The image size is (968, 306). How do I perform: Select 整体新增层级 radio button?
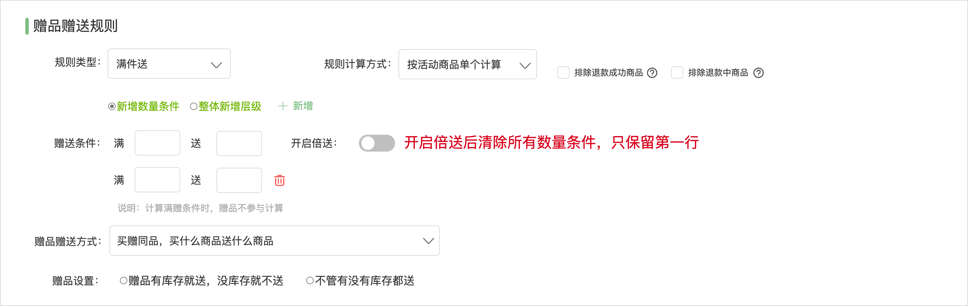[x=193, y=106]
